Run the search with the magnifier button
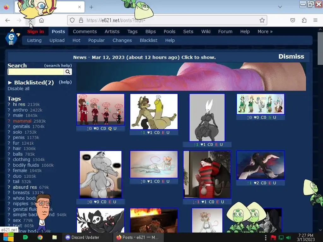Screen dimensions: 323x242 (68, 72)
